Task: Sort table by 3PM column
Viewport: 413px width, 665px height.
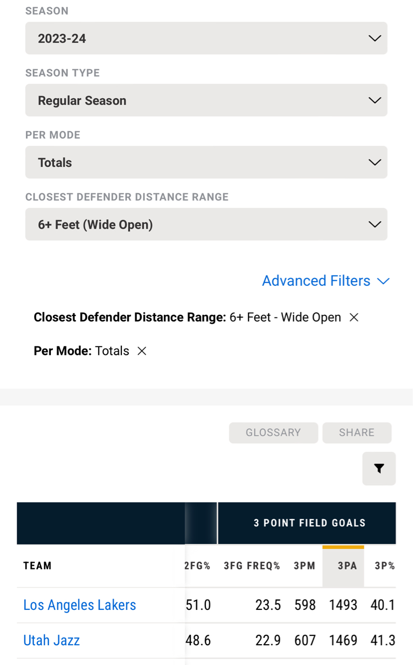Action: click(305, 566)
